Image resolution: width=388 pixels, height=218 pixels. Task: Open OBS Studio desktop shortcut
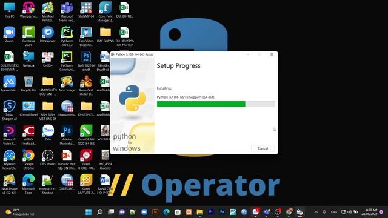(48, 158)
